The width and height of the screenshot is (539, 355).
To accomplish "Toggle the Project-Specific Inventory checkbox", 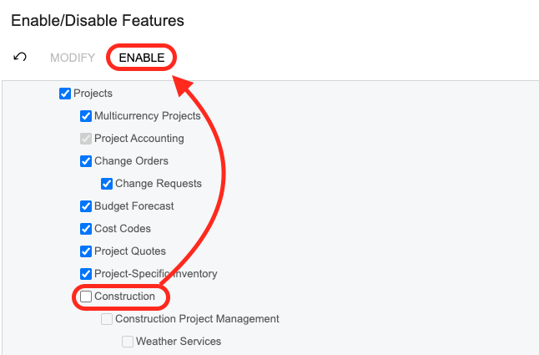I will tap(86, 274).
